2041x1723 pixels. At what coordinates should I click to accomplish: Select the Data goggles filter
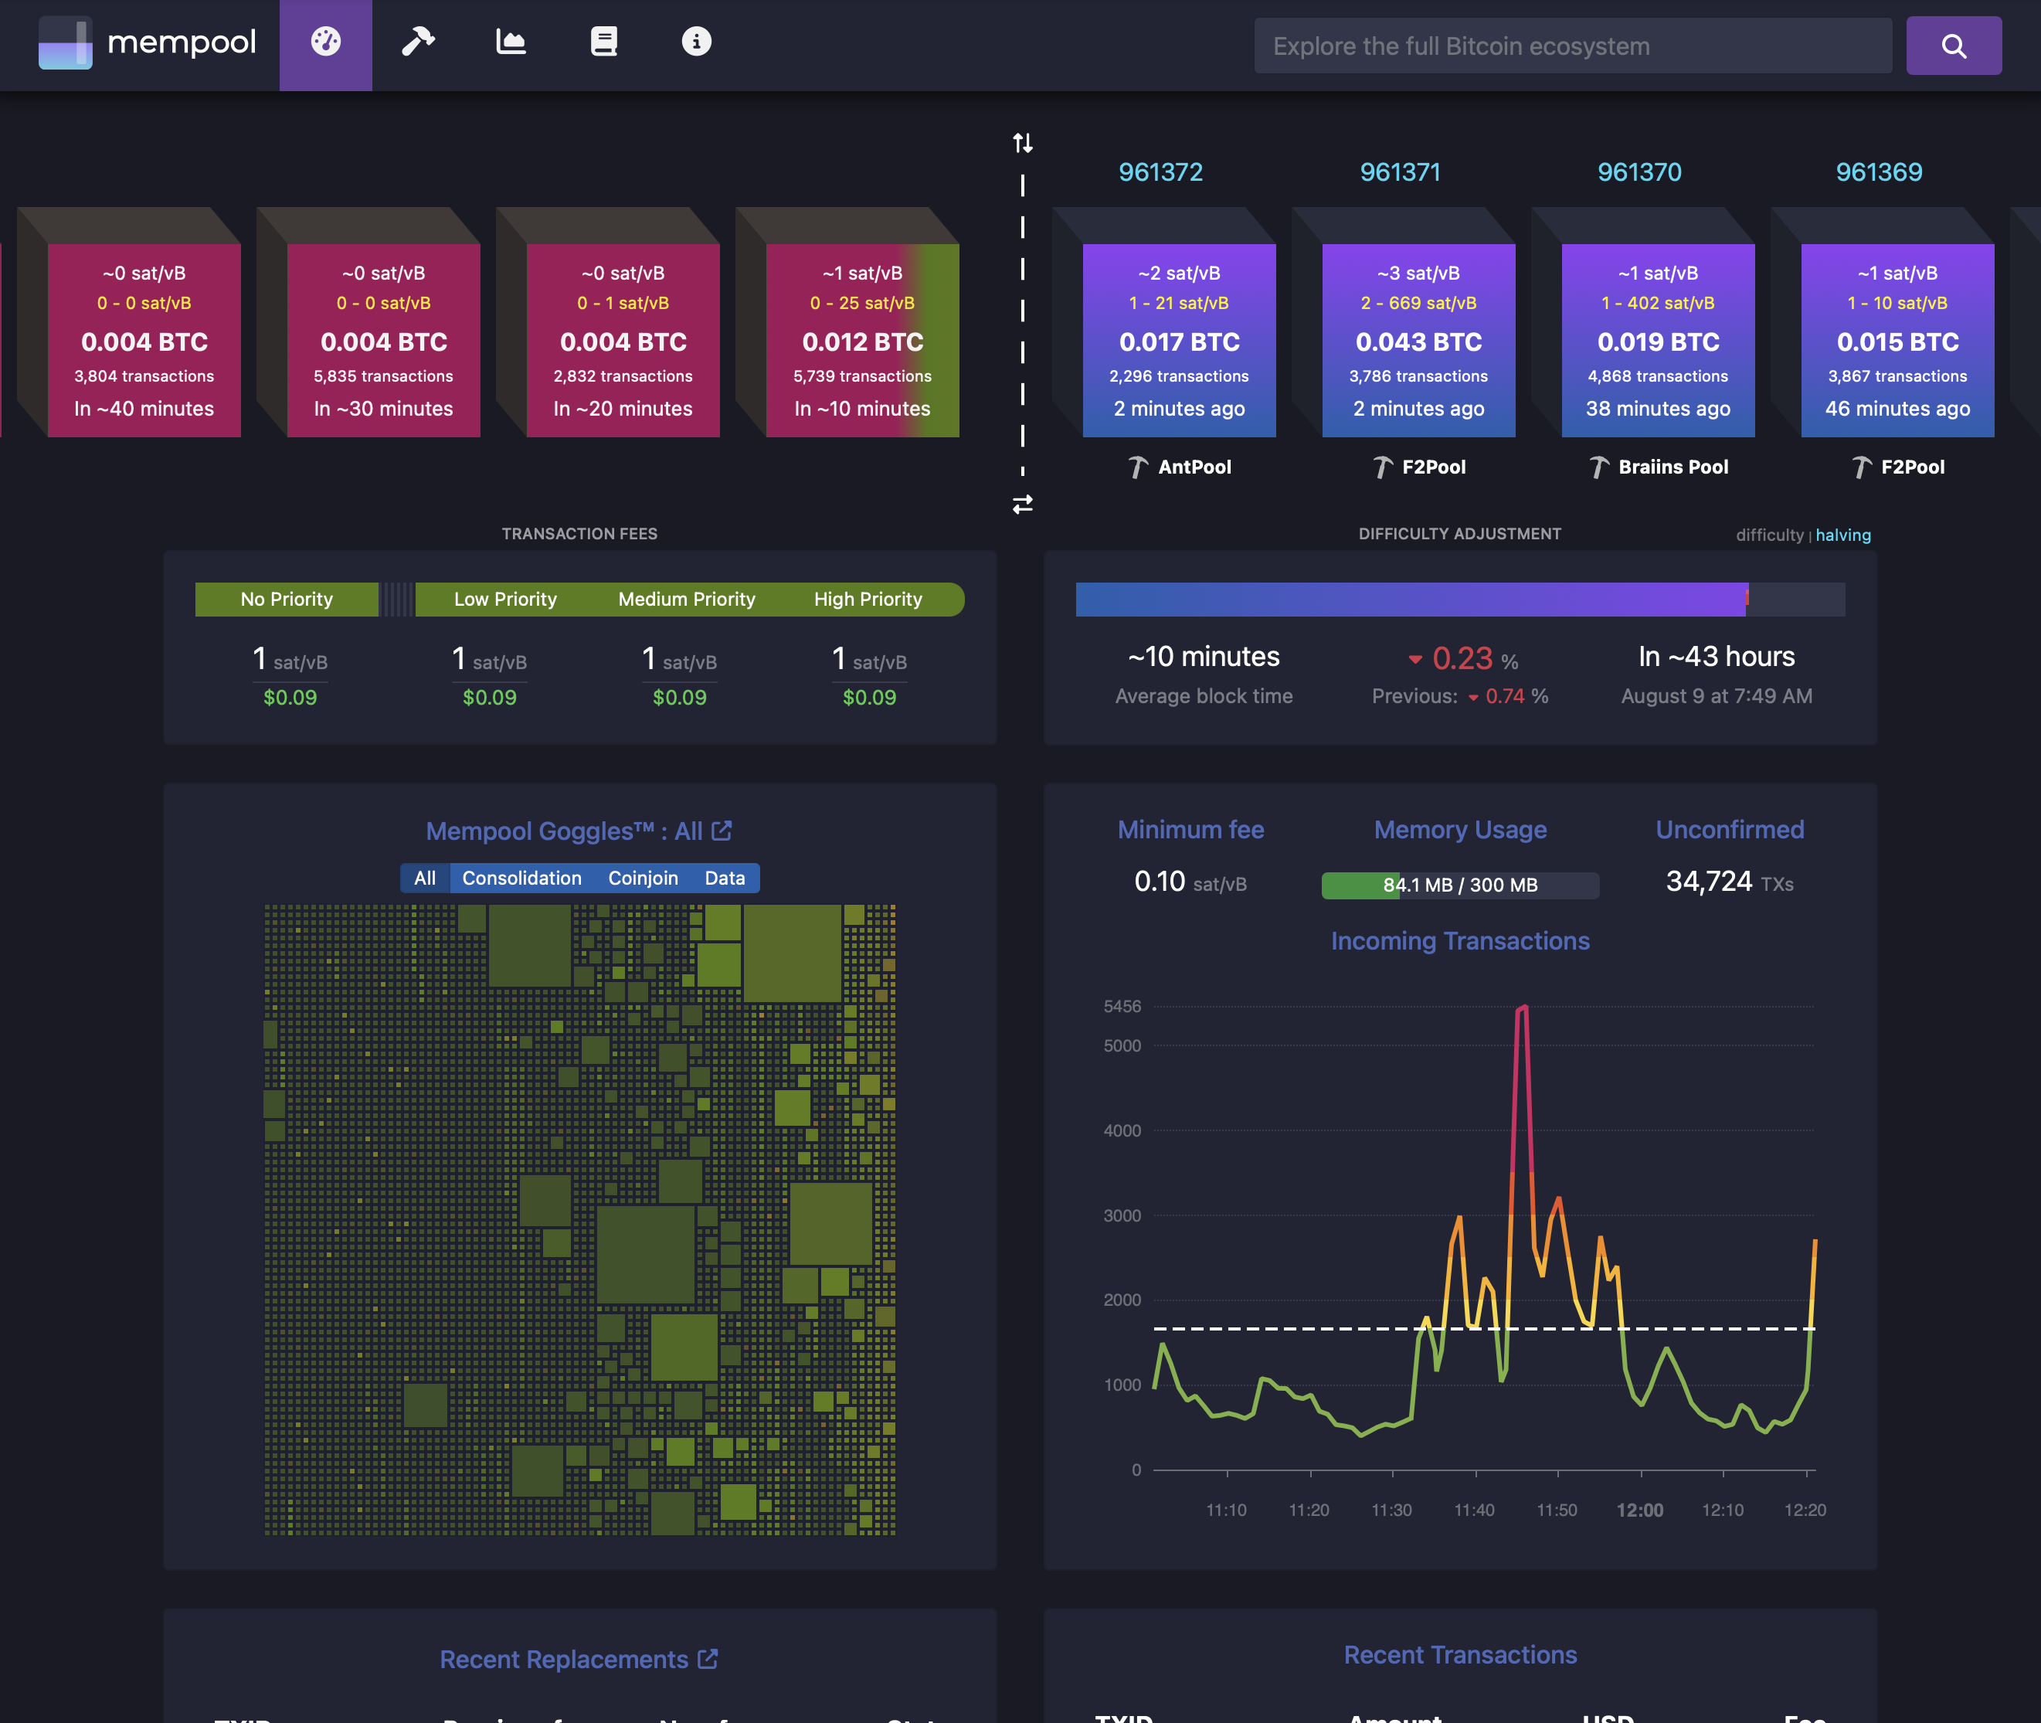coord(725,878)
